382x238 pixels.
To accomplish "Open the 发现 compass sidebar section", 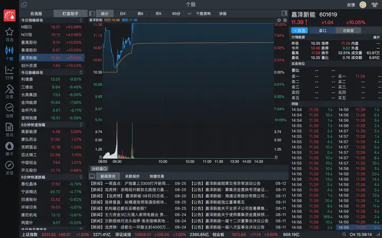I will click(10, 168).
